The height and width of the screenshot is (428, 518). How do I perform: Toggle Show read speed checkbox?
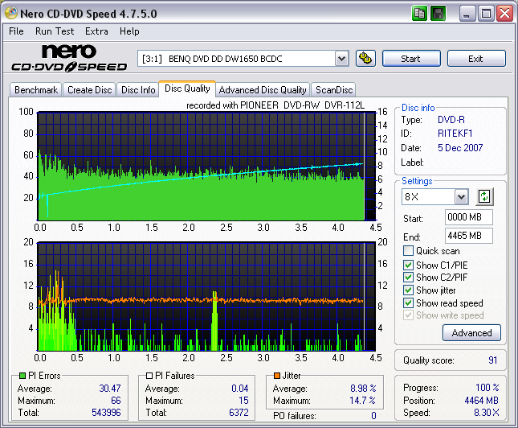coord(408,302)
